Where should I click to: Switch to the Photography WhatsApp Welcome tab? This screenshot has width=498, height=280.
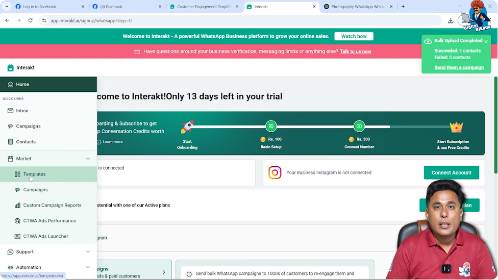(358, 6)
